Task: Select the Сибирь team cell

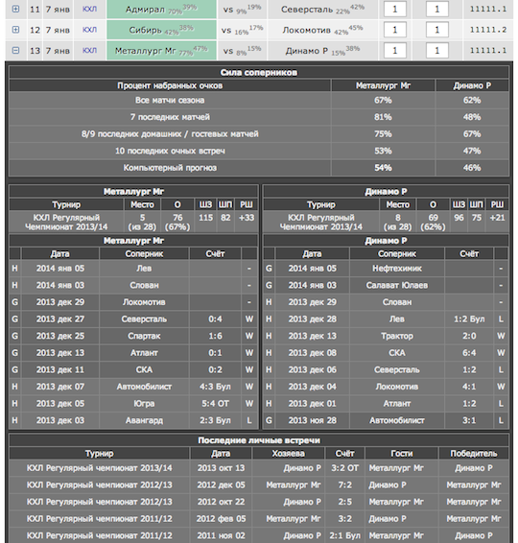Action: click(x=161, y=30)
